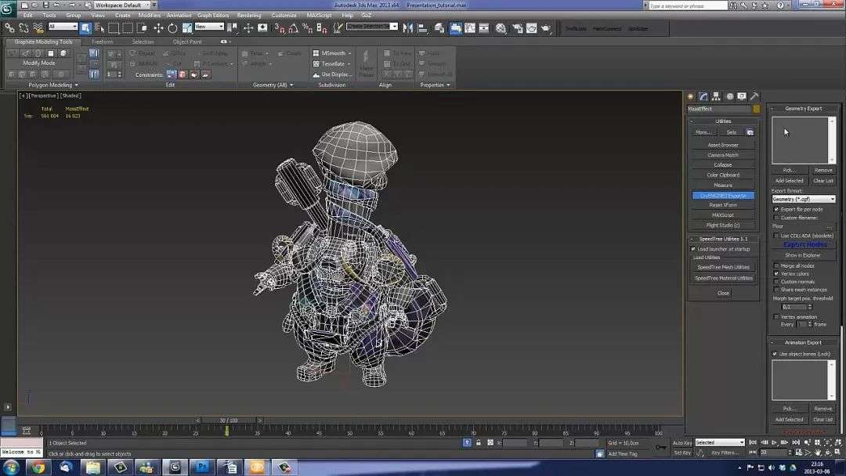Launch Google Chrome from the taskbar
The image size is (846, 476).
click(x=37, y=467)
